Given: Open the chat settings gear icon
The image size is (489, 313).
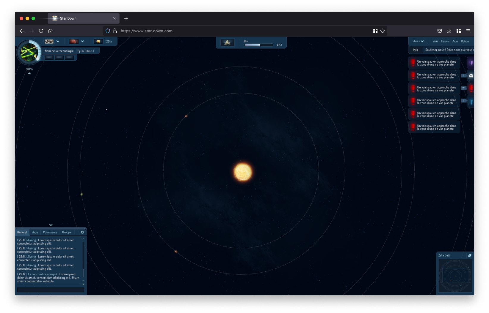Looking at the screenshot, I should pyautogui.click(x=82, y=232).
